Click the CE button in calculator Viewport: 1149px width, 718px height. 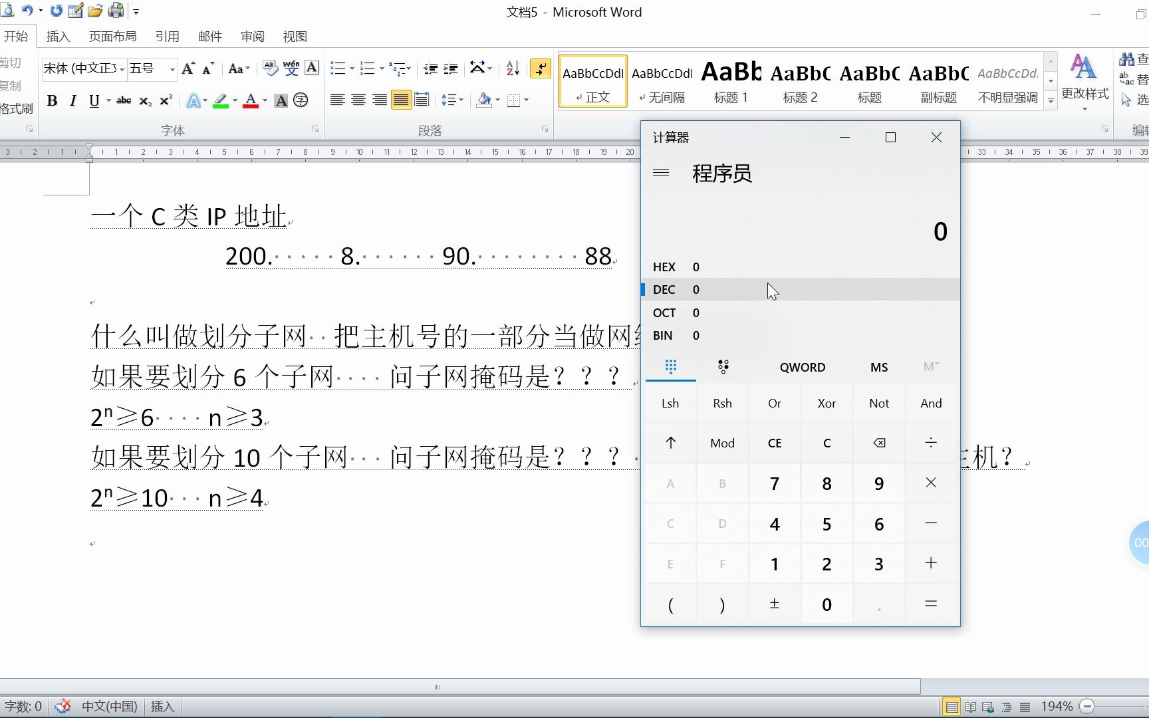(775, 443)
